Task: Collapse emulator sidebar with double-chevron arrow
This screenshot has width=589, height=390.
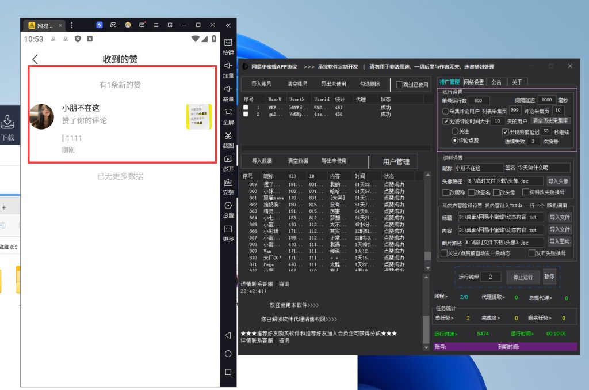Action: pyautogui.click(x=228, y=25)
